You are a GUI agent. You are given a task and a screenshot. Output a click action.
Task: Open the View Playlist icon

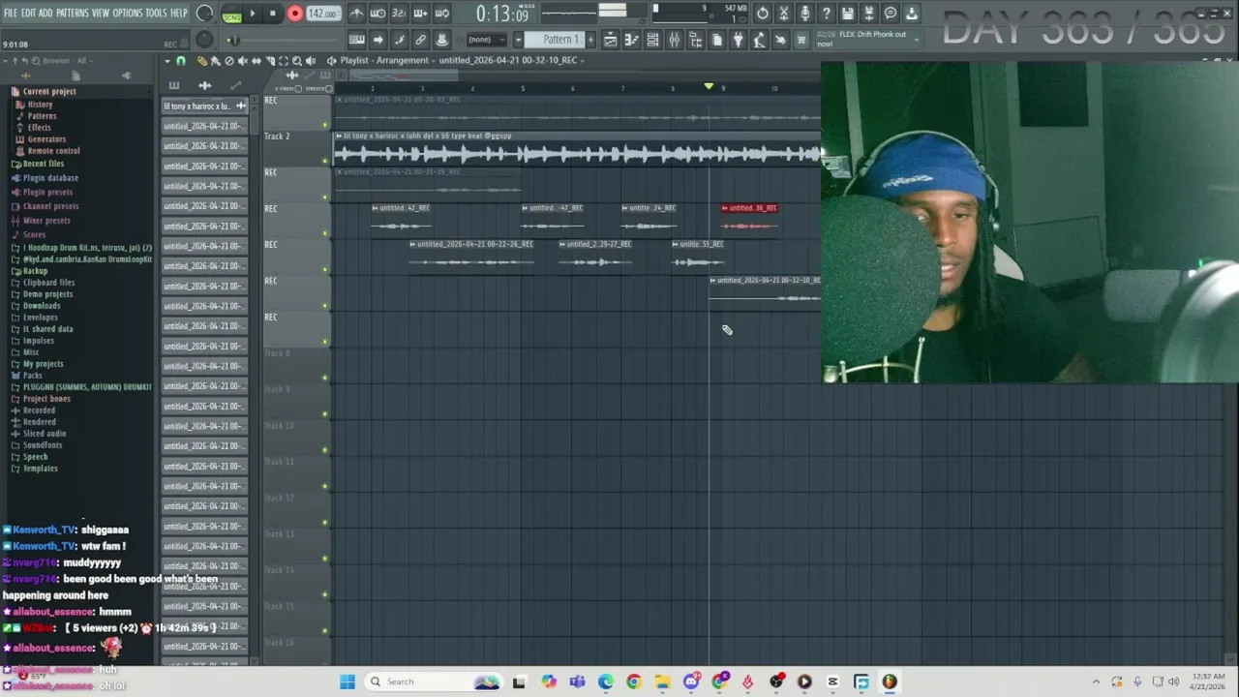[x=610, y=40]
